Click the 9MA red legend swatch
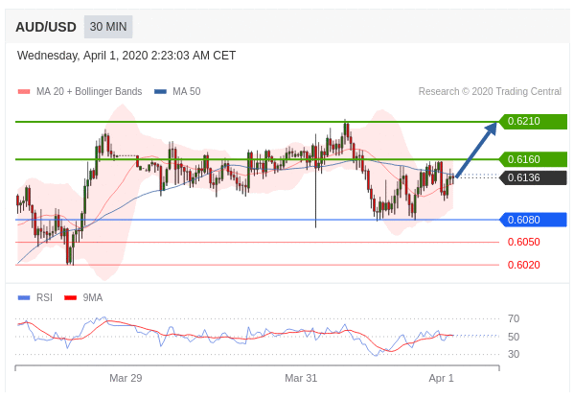Viewport: 574px width, 399px height. pyautogui.click(x=70, y=298)
